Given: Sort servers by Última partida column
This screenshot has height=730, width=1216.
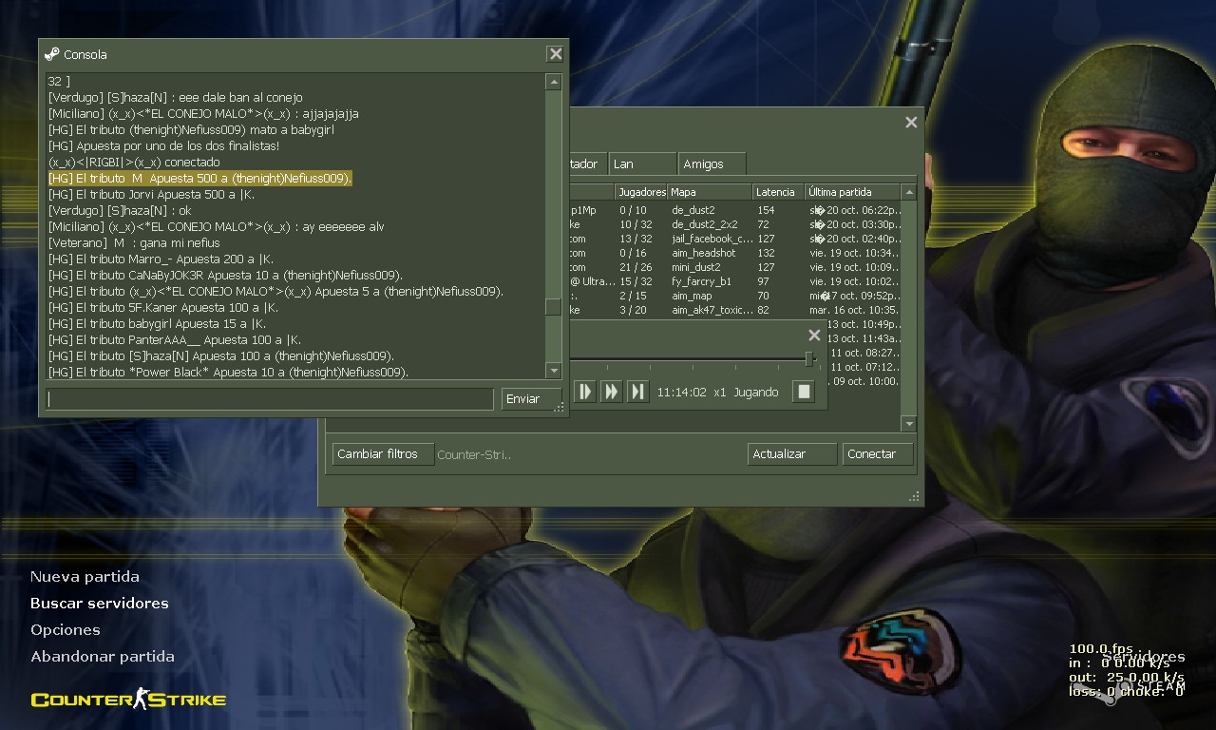Looking at the screenshot, I should (852, 192).
